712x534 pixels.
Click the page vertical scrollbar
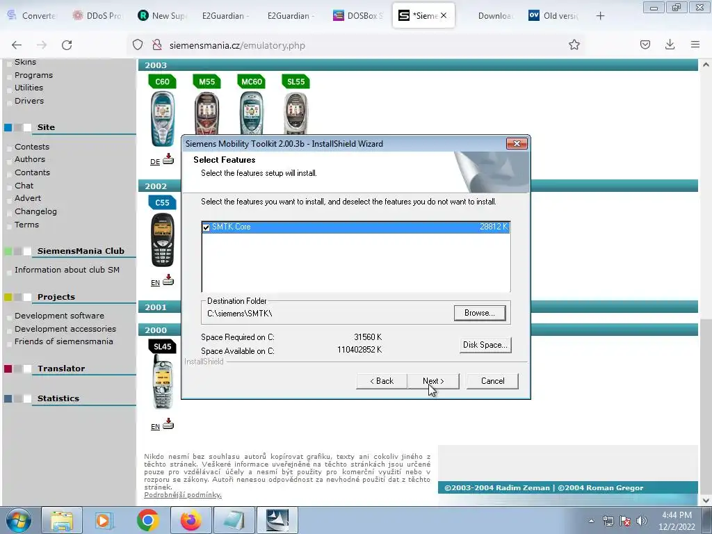[705, 282]
